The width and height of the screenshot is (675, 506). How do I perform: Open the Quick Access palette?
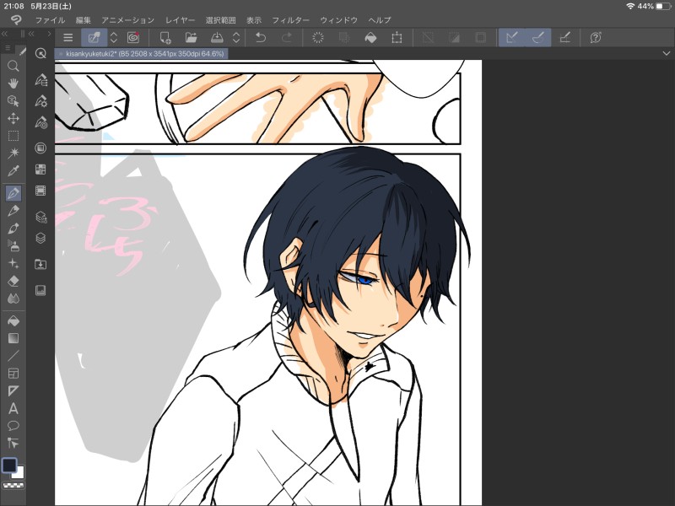click(40, 53)
